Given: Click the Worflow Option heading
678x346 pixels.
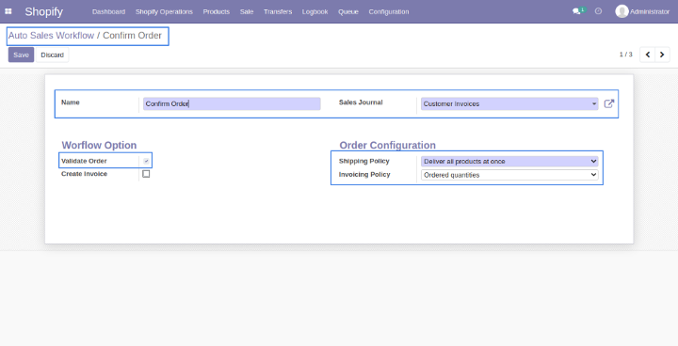Looking at the screenshot, I should (x=99, y=145).
